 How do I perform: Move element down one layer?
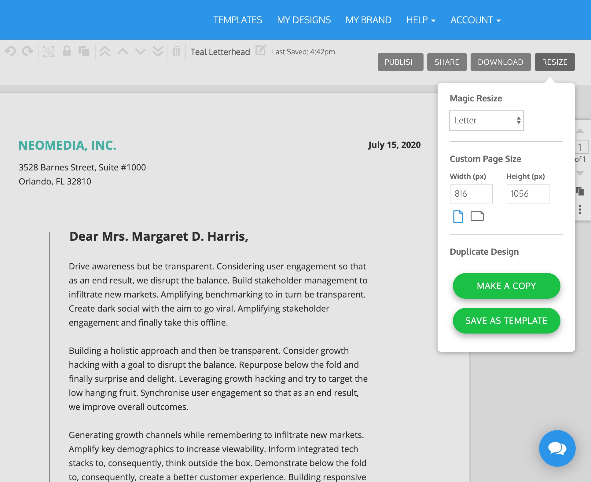point(141,51)
